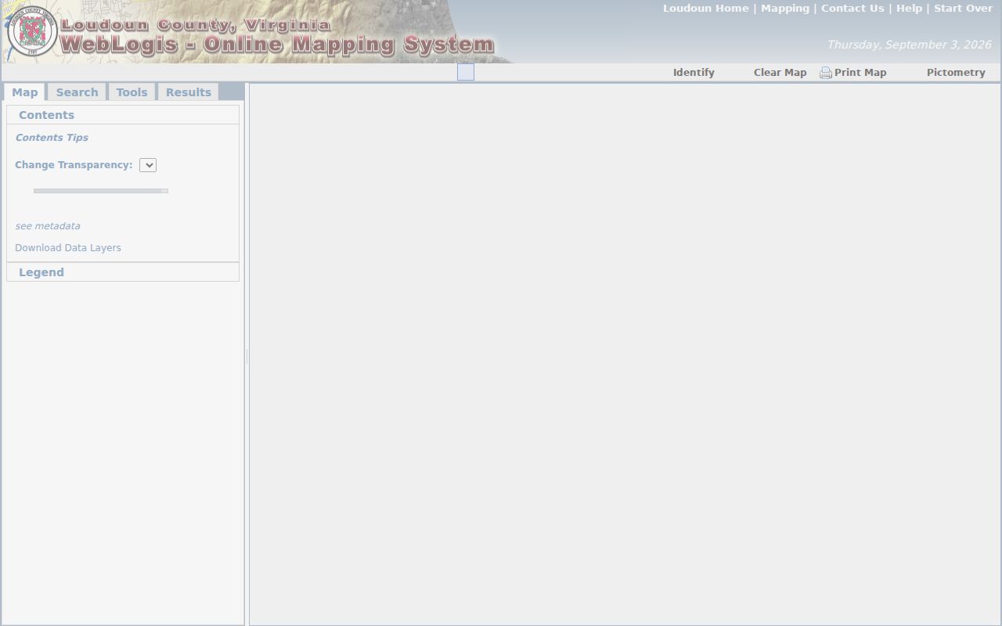Image resolution: width=1002 pixels, height=626 pixels.
Task: Click the date text Thursday, September 3, 2026
Action: point(909,45)
